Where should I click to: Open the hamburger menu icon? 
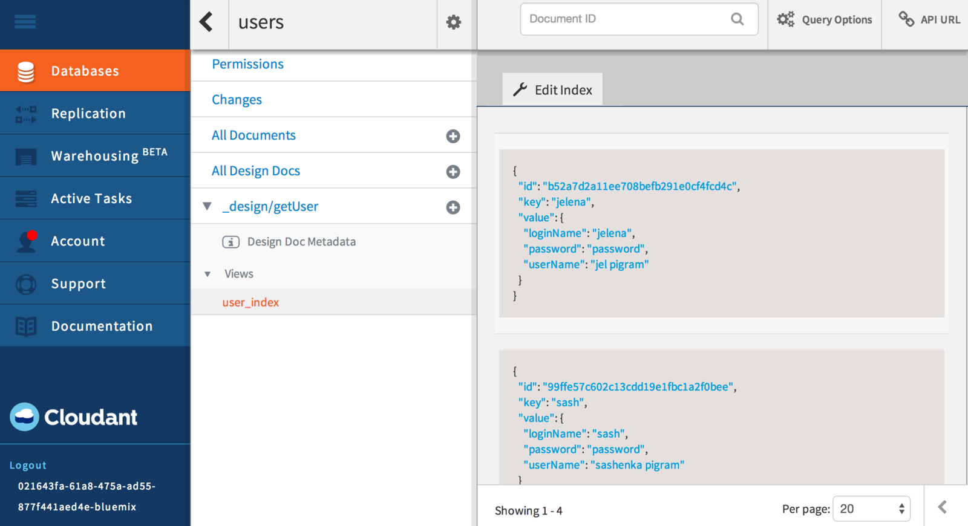[25, 22]
